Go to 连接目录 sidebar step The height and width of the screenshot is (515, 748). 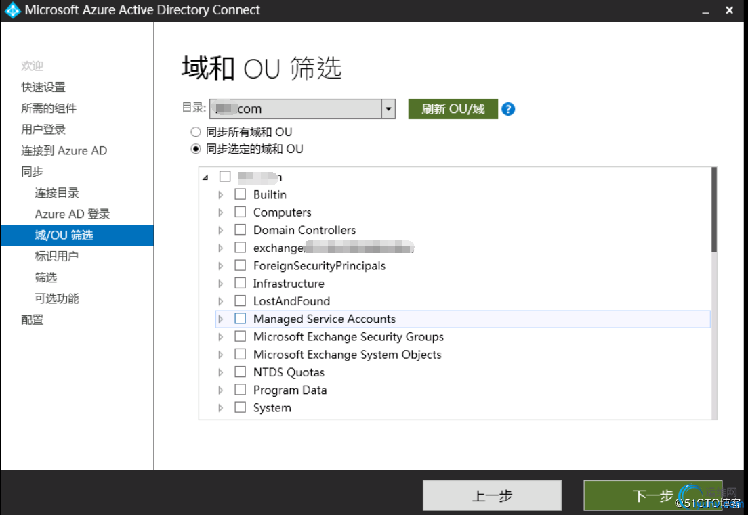click(x=57, y=193)
